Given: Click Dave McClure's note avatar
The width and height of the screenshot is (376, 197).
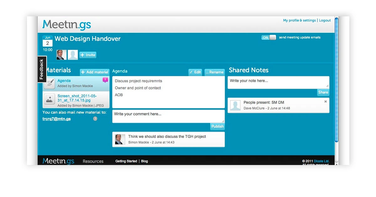Looking at the screenshot, I should tap(235, 105).
